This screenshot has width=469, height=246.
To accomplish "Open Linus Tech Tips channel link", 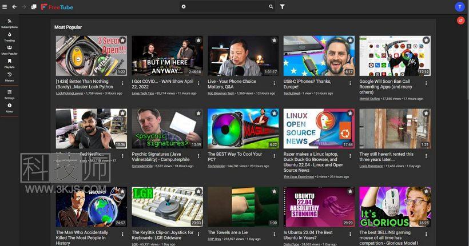I will click(x=143, y=94).
